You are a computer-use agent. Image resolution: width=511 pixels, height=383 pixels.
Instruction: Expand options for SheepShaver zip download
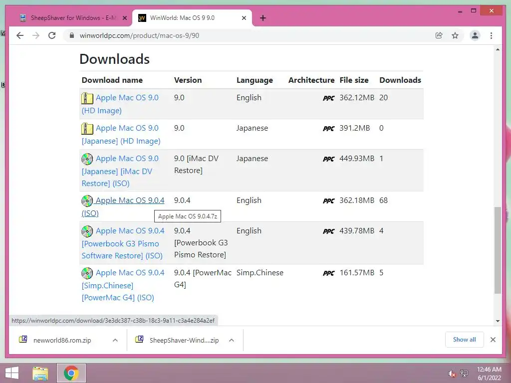point(232,340)
